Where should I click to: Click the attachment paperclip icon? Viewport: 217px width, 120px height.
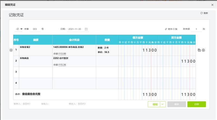(x=166, y=29)
